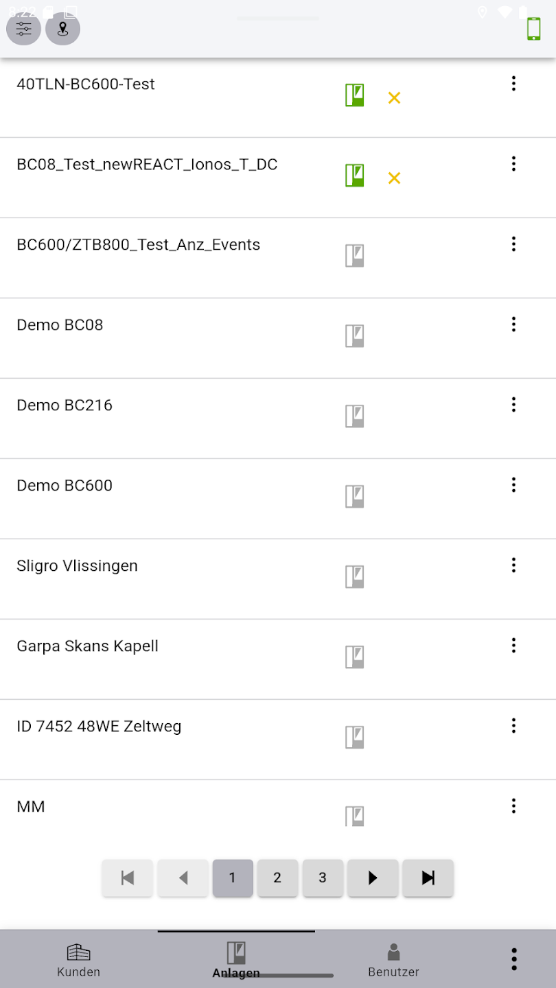This screenshot has height=988, width=556.
Task: Click green door icon for 40TLN-BC600-Test
Action: [354, 95]
